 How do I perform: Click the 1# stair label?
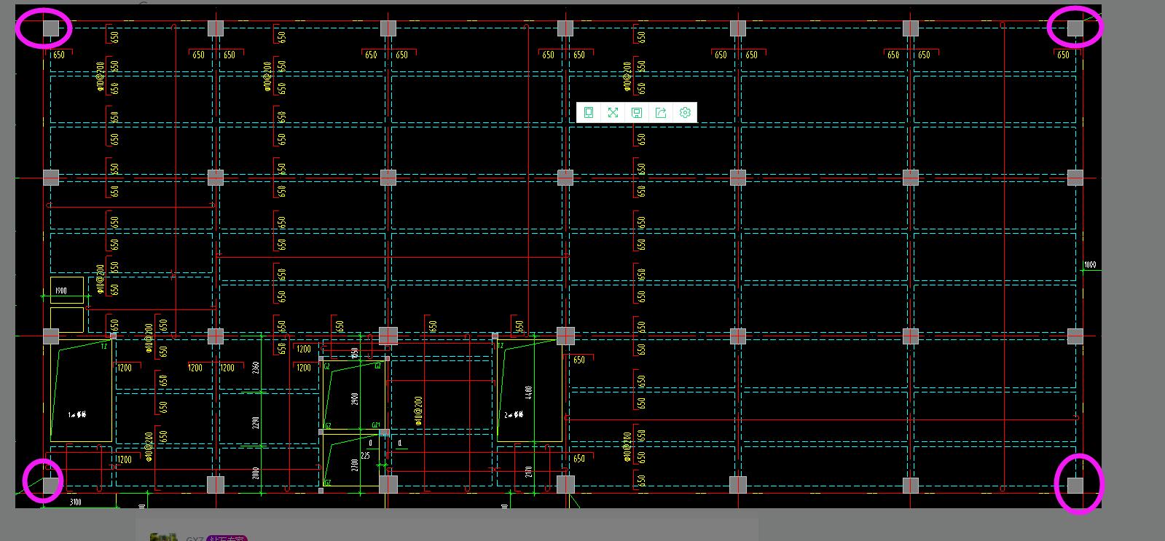77,414
